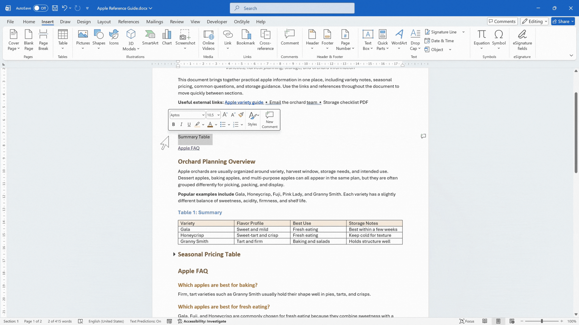Toggle Bold in the mini toolbar

(x=173, y=124)
